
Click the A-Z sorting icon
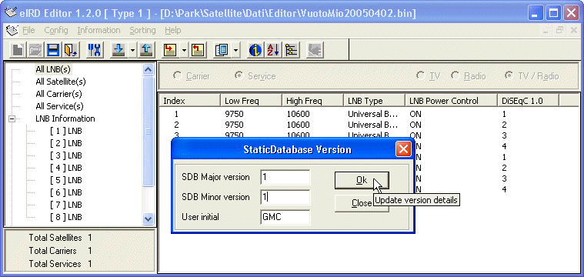pyautogui.click(x=273, y=50)
